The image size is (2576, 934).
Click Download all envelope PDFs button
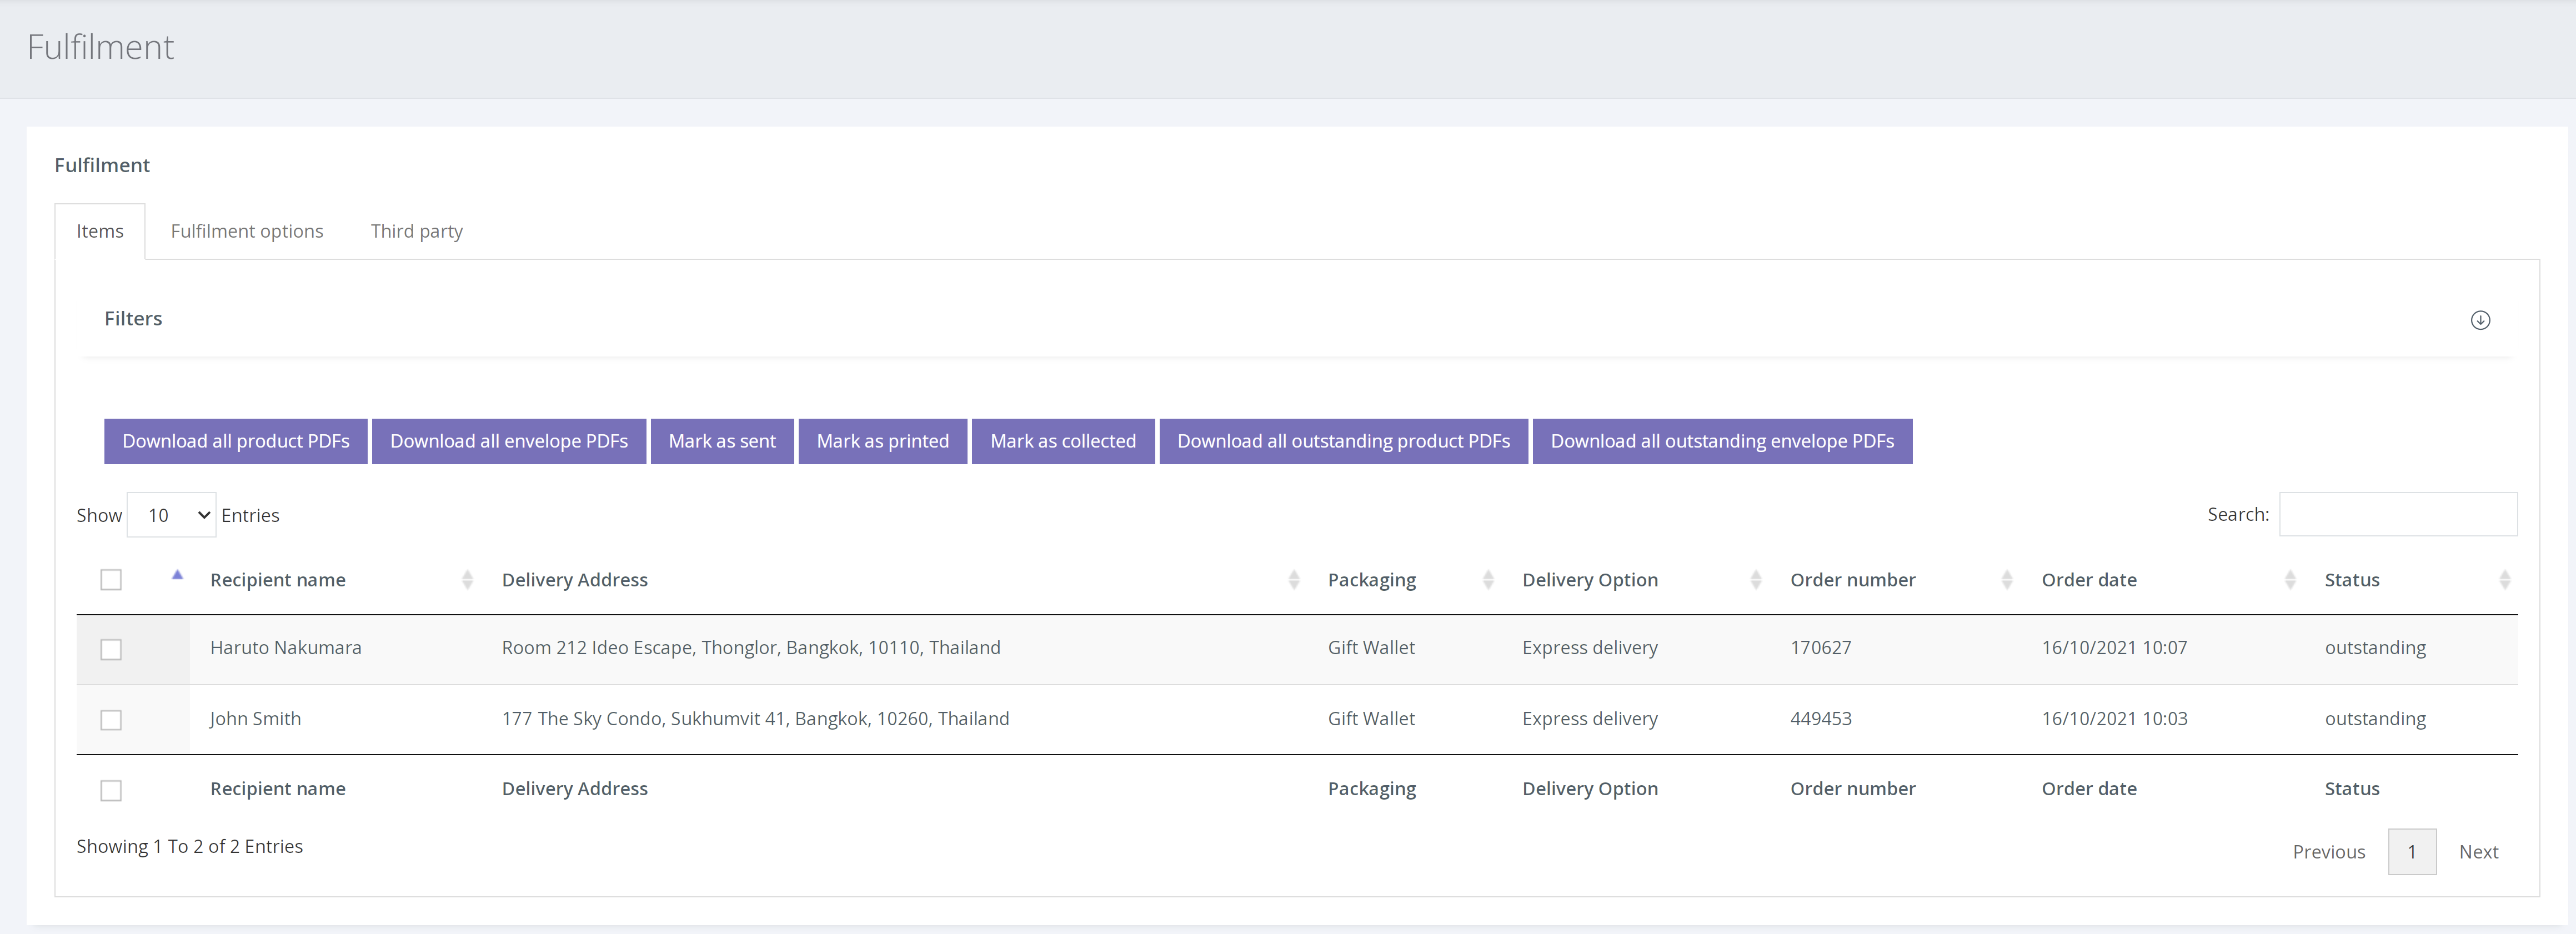click(x=509, y=441)
